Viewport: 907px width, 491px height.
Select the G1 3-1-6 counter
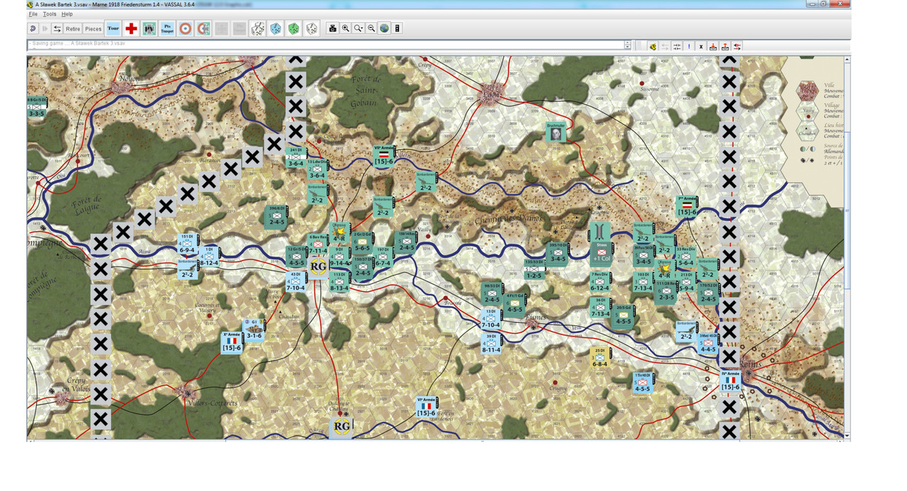(x=254, y=330)
